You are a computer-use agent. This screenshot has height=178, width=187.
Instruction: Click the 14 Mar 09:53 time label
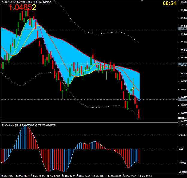coord(145,176)
